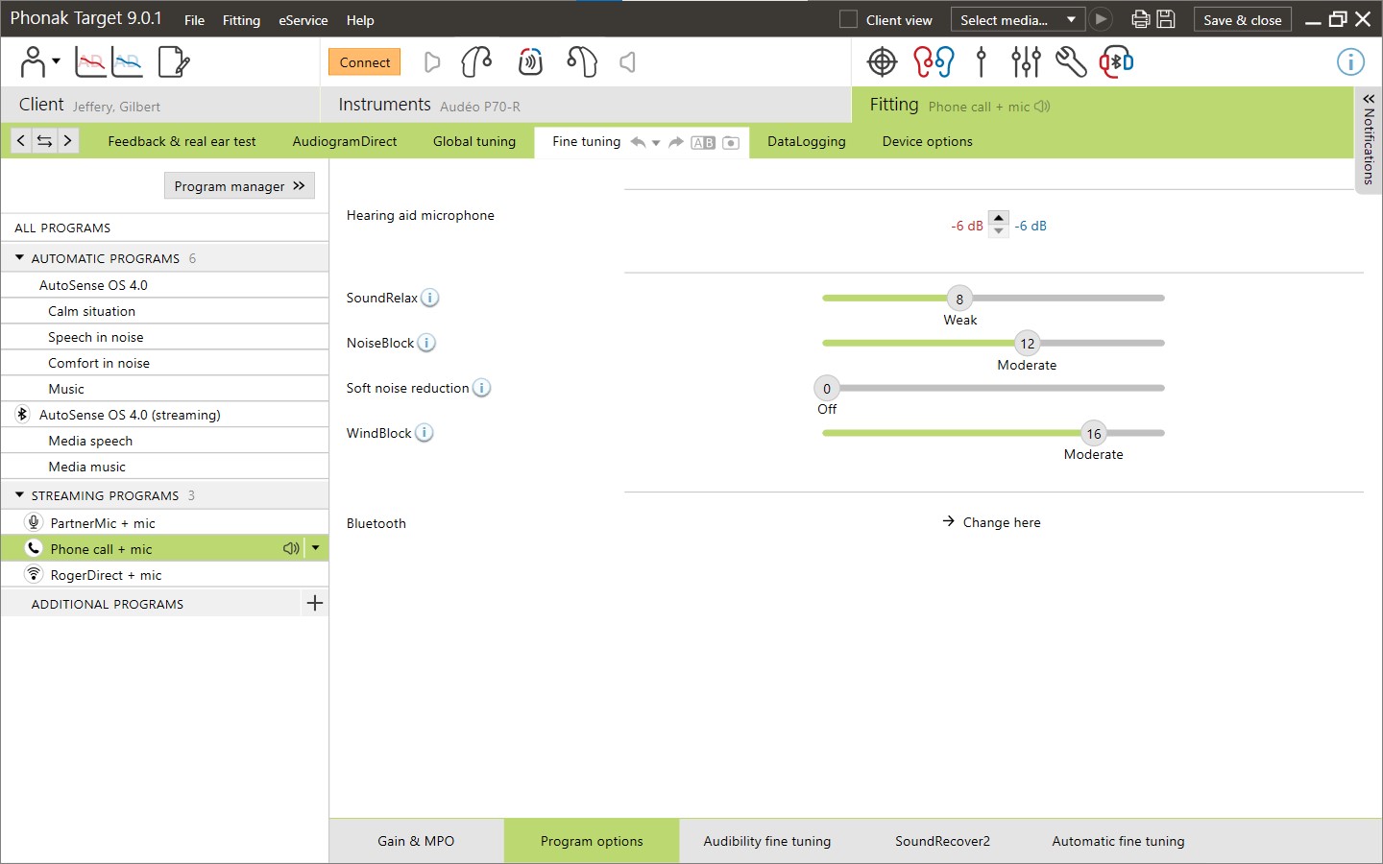Image resolution: width=1383 pixels, height=864 pixels.
Task: Open the Bluethooth headset icon
Action: point(1116,62)
